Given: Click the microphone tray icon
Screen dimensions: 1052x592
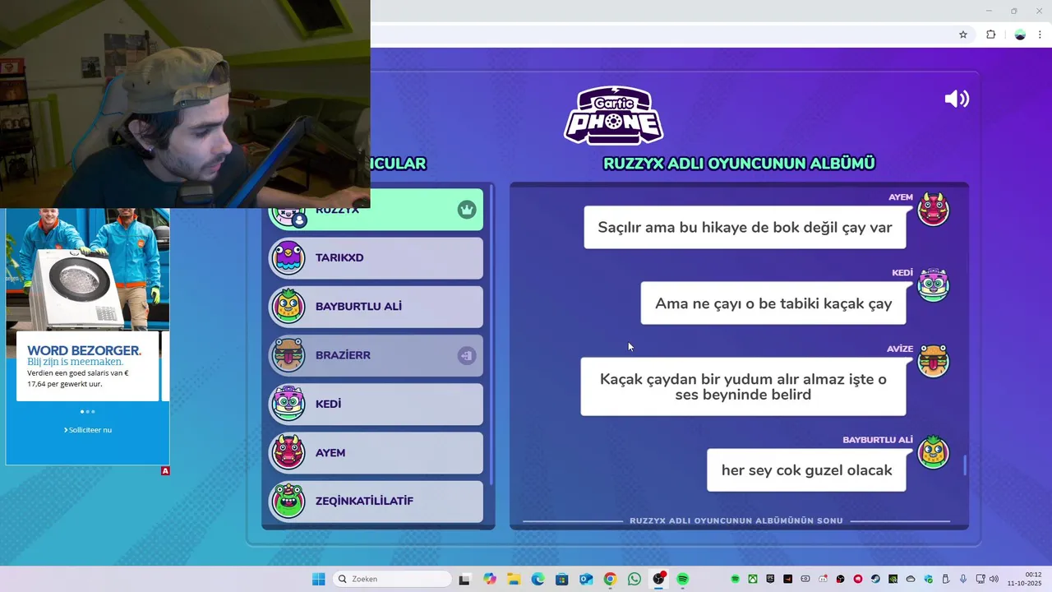Looking at the screenshot, I should [962, 579].
